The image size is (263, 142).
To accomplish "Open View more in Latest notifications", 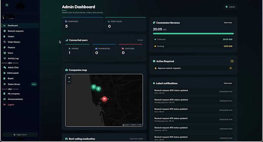I will tap(228, 83).
